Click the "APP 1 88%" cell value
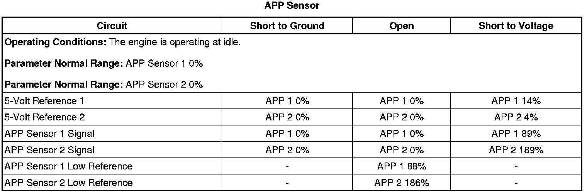 (402, 166)
